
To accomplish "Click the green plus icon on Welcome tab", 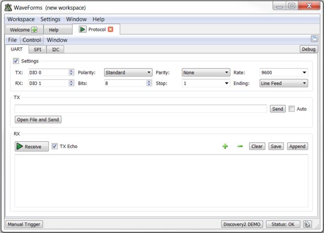I will click(34, 30).
